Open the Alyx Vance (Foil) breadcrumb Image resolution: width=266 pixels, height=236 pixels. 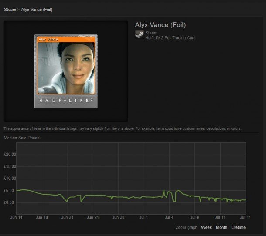pos(37,10)
